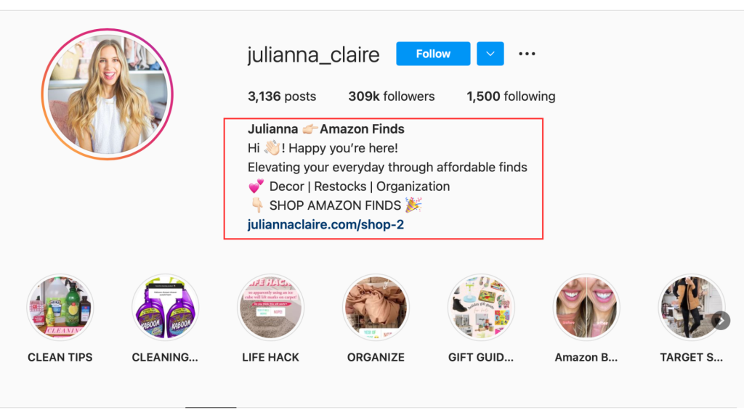Select the CLEAN TIPS highlight label
Image resolution: width=744 pixels, height=418 pixels.
[x=60, y=357]
